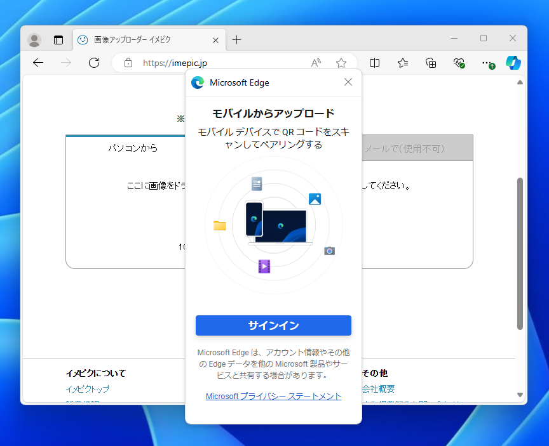Open Browser essentials in Edge toolbar

(x=459, y=63)
